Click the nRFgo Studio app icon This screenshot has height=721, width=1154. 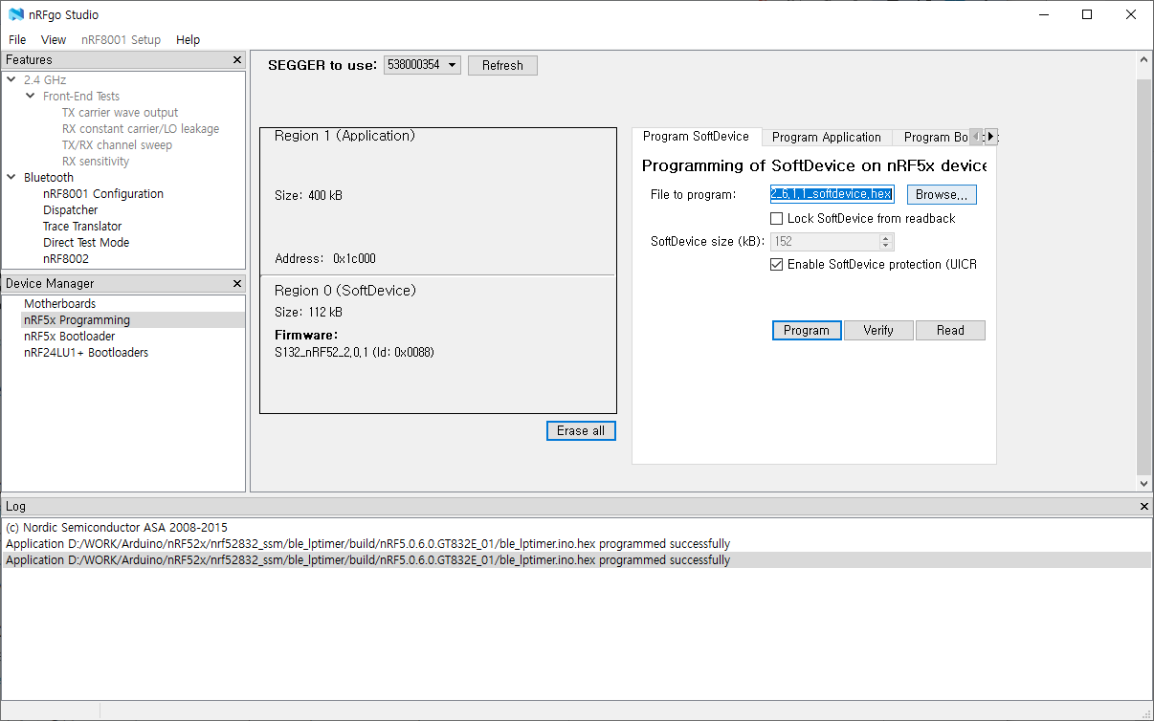tap(15, 14)
